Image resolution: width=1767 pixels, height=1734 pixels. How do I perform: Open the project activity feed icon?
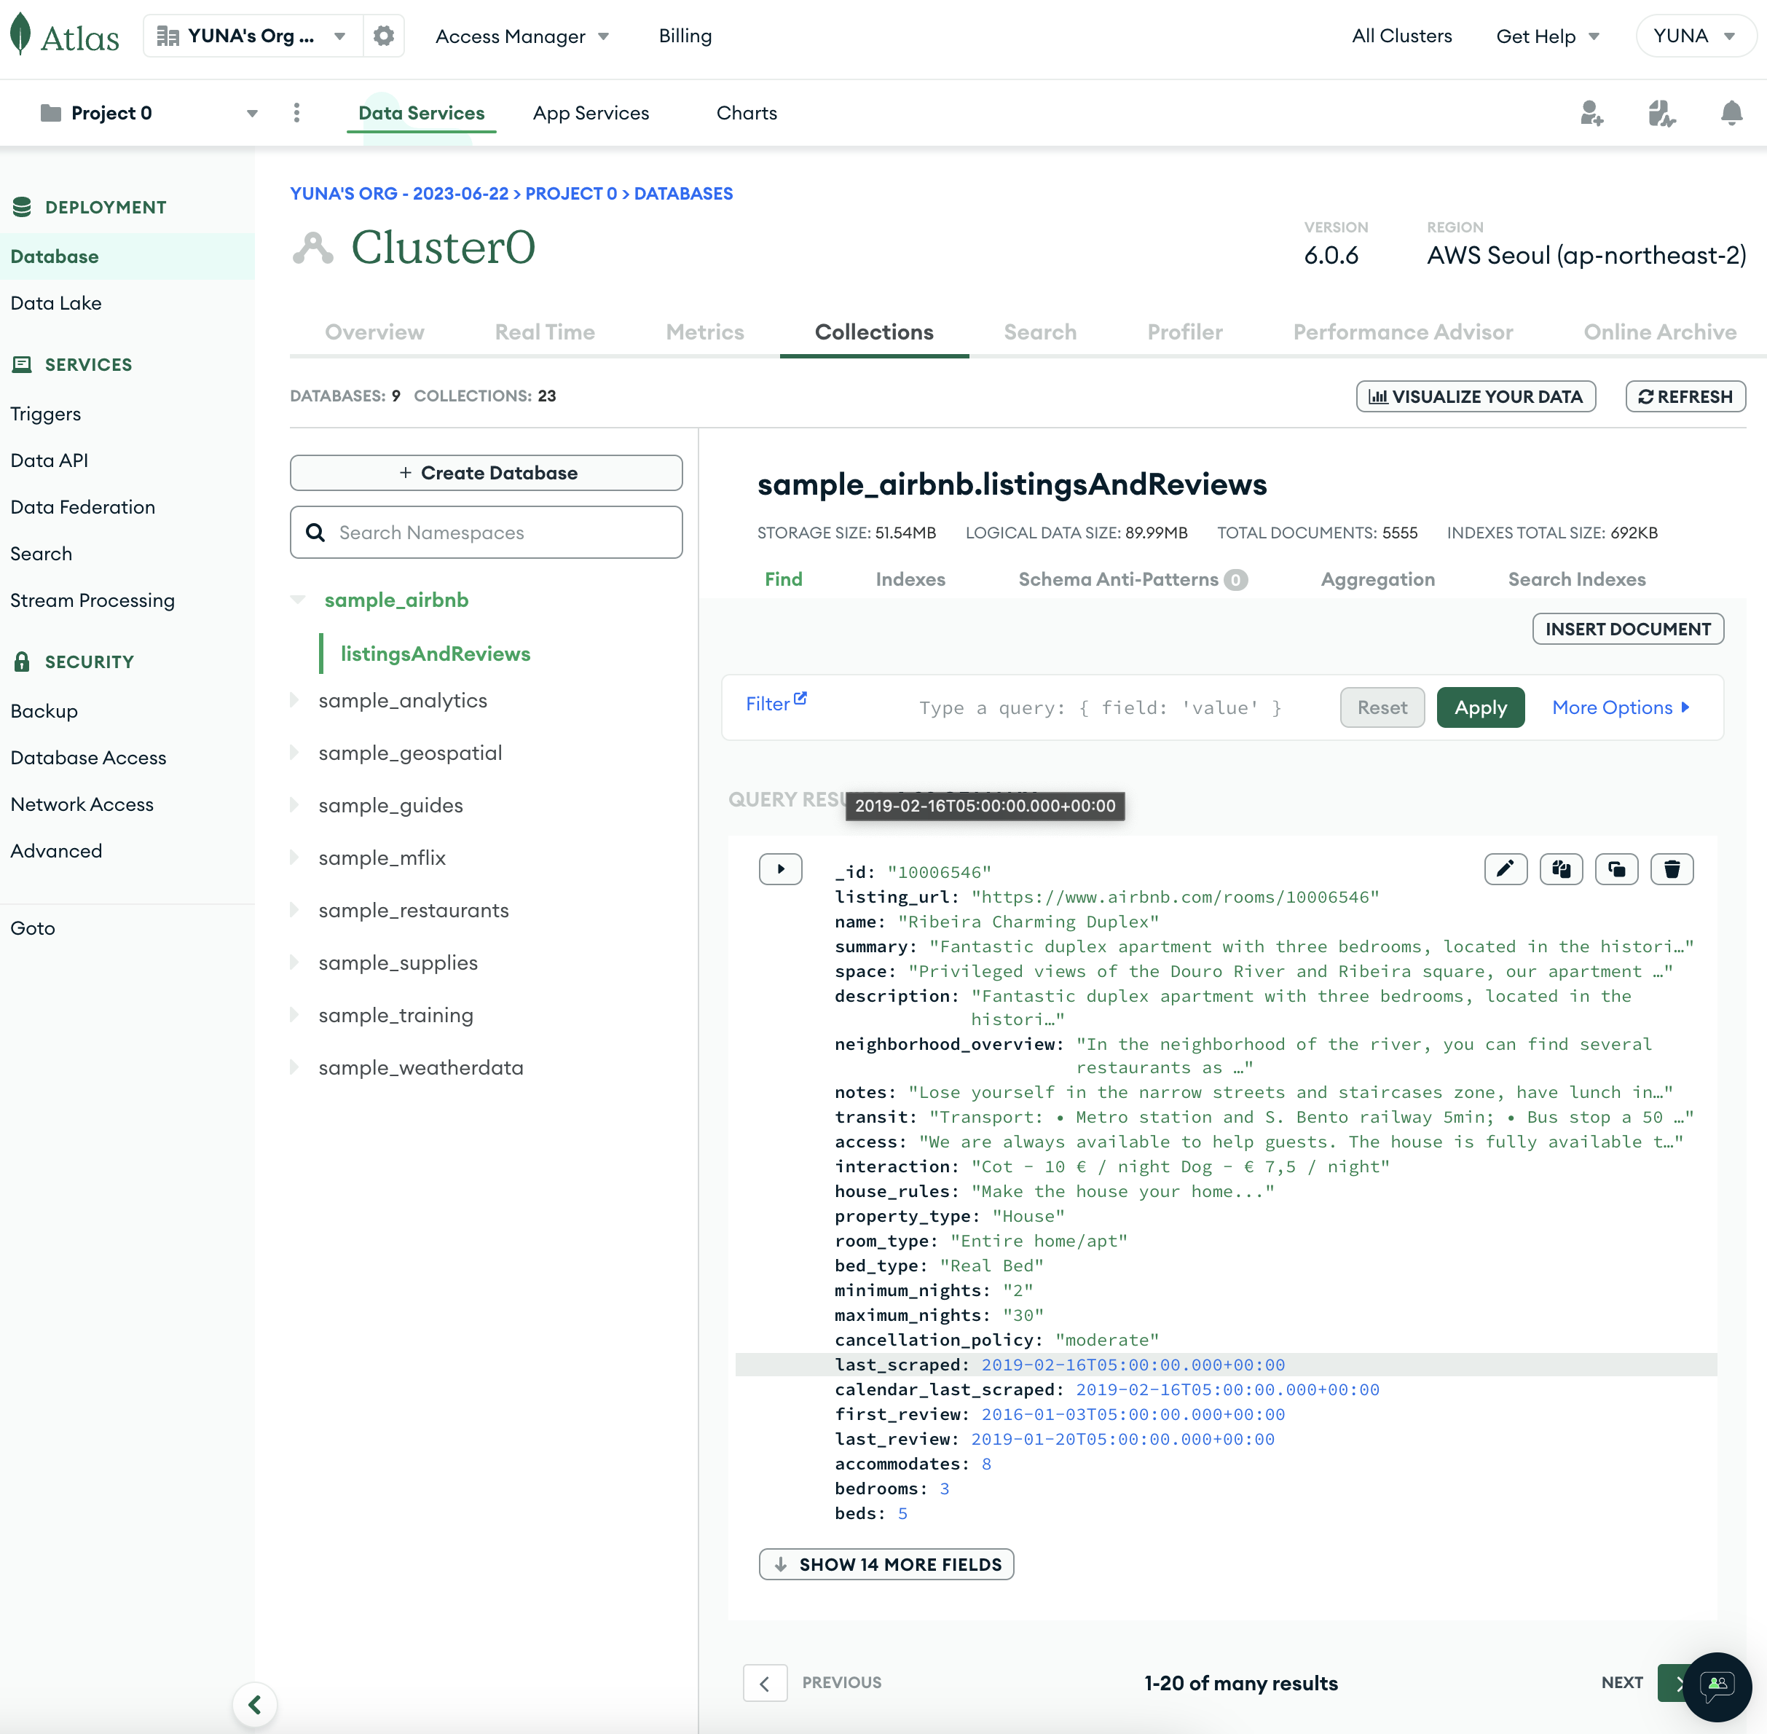click(x=1661, y=113)
